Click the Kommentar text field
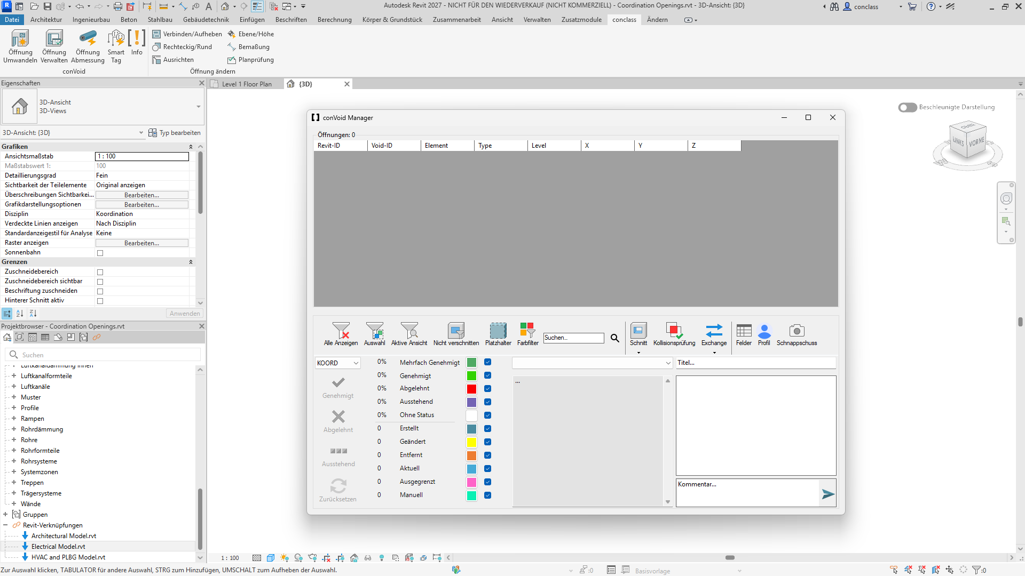Screen dimensions: 1025x576 point(747,493)
